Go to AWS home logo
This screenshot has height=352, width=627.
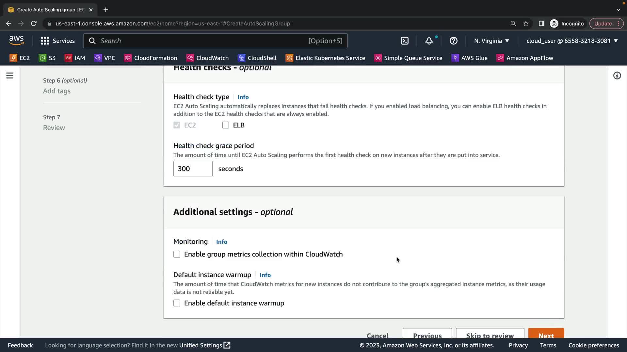16,41
